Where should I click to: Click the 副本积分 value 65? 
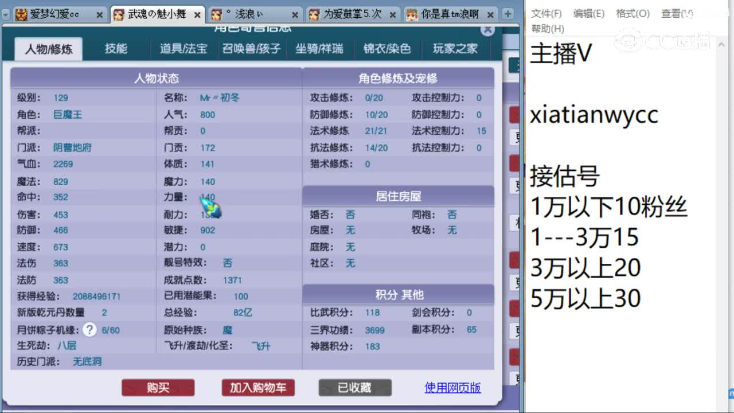471,330
